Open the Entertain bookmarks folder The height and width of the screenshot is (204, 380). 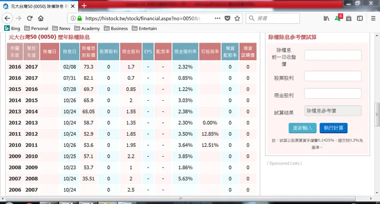144,28
